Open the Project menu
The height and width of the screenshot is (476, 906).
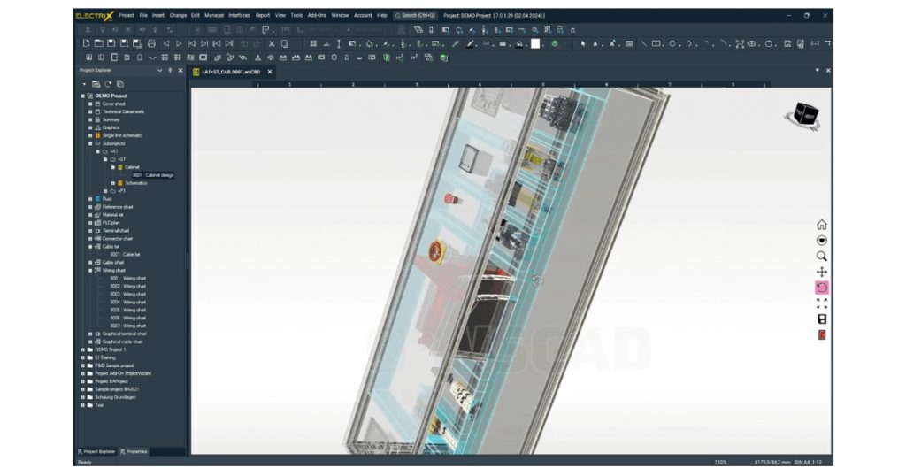(x=127, y=16)
